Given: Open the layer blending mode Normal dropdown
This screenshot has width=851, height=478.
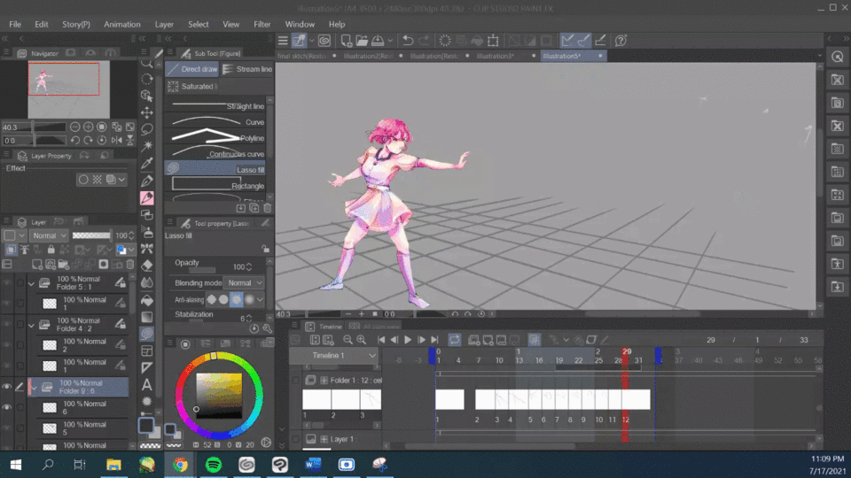Looking at the screenshot, I should click(49, 235).
